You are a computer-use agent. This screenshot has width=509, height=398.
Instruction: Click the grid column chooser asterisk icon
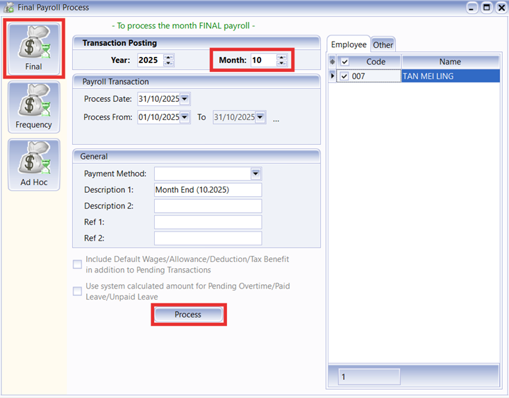(332, 62)
